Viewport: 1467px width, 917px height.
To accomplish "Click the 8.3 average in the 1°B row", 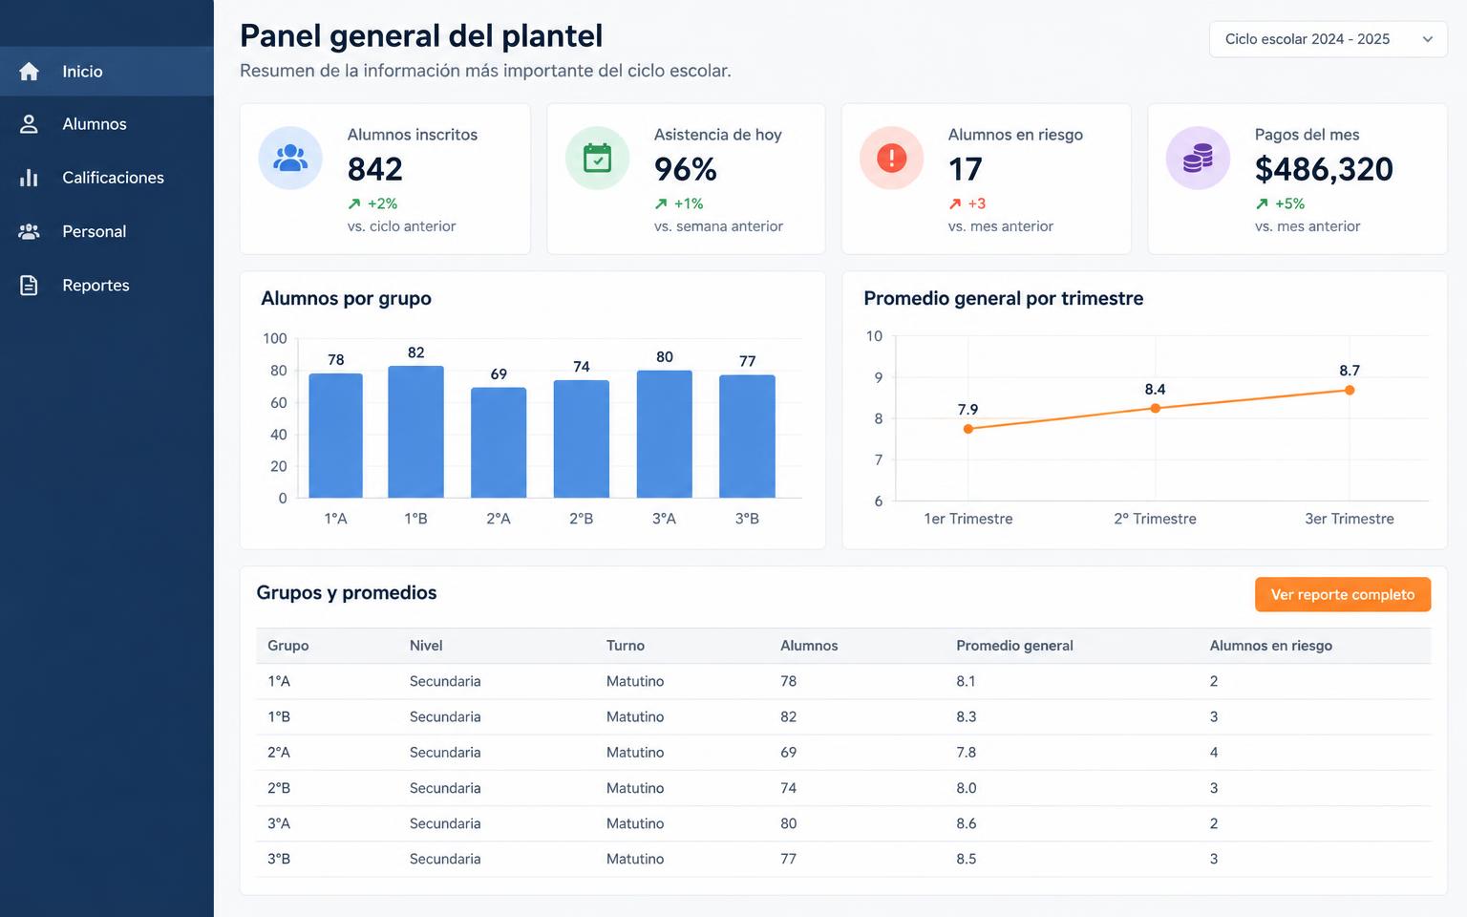I will 967,716.
